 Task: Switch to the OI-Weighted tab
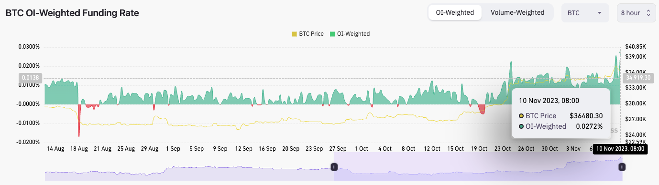point(454,12)
